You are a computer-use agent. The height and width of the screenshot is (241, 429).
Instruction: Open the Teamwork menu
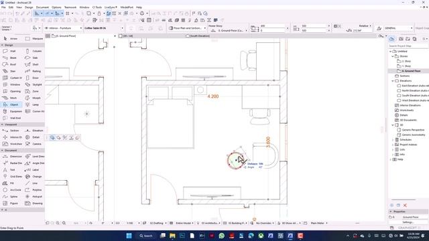coord(70,7)
